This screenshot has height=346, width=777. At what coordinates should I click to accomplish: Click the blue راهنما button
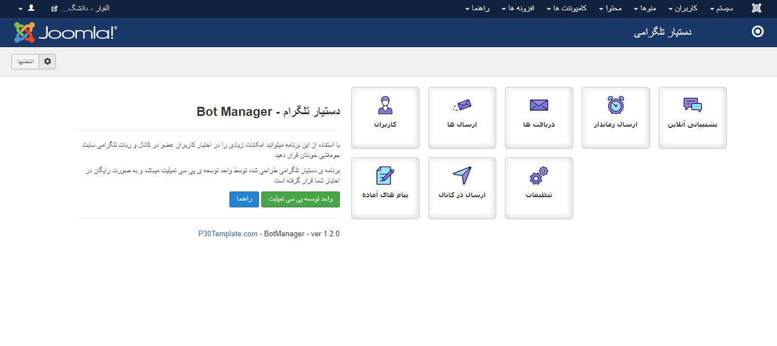[244, 199]
